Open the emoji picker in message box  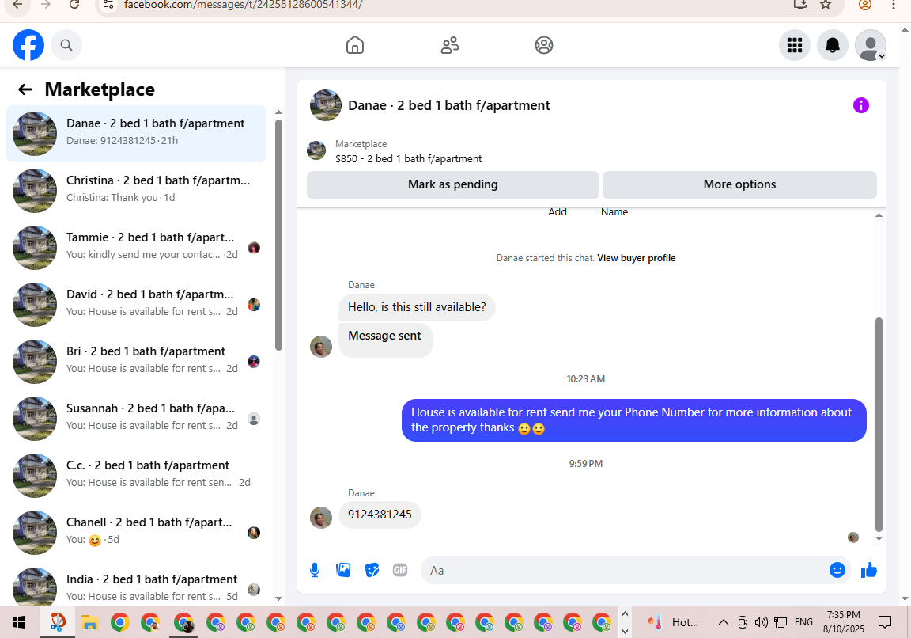[837, 570]
